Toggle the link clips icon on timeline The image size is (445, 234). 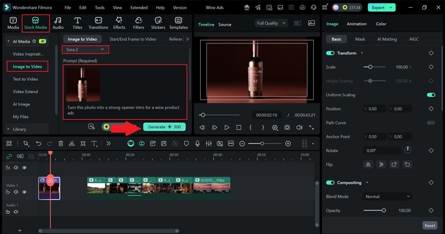[9, 156]
